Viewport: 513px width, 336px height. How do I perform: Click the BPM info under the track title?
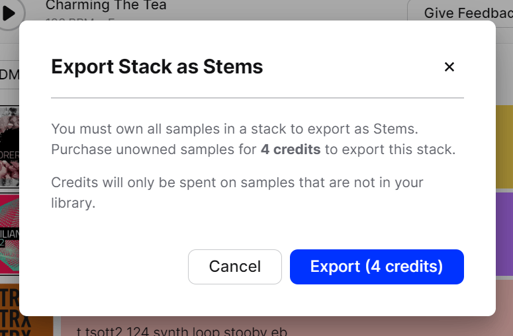[80, 20]
